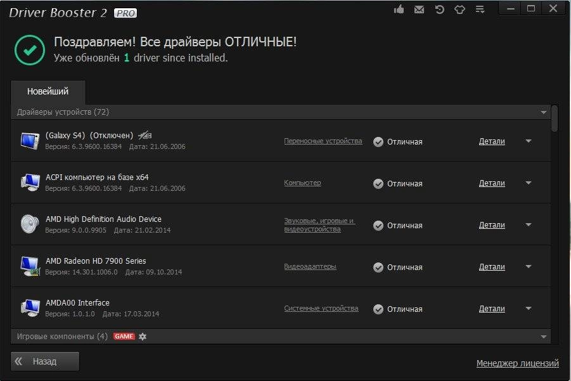Click 'Уже обновлён 1 driver since installed.' text
The width and height of the screenshot is (571, 381).
141,58
